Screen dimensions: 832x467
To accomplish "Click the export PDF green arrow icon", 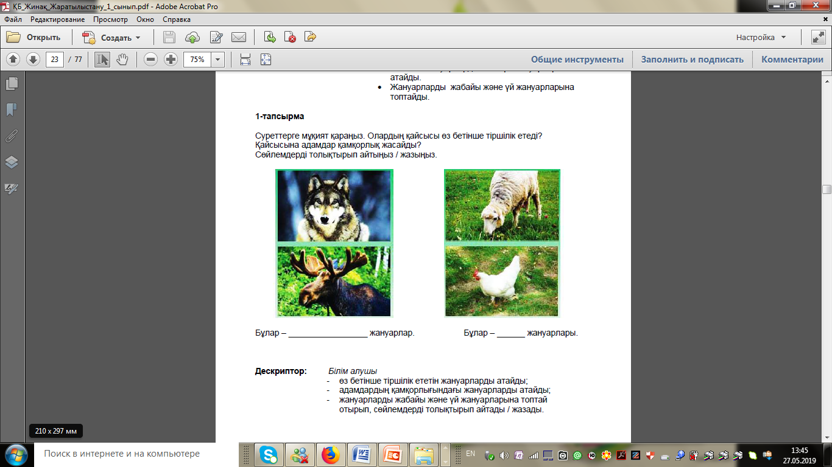I will (270, 37).
